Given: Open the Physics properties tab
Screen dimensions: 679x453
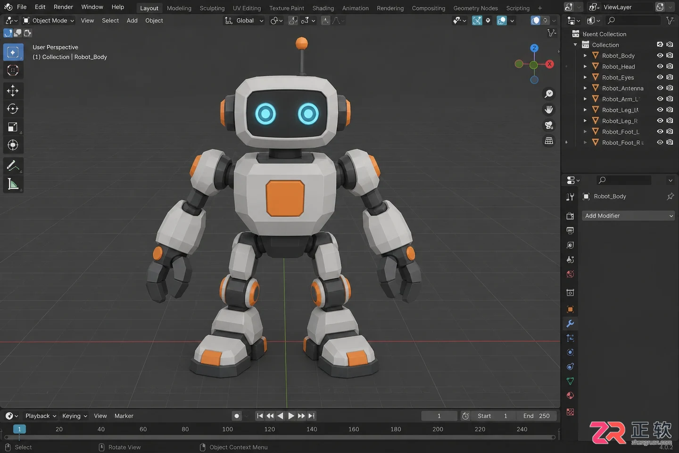Looking at the screenshot, I should click(570, 352).
